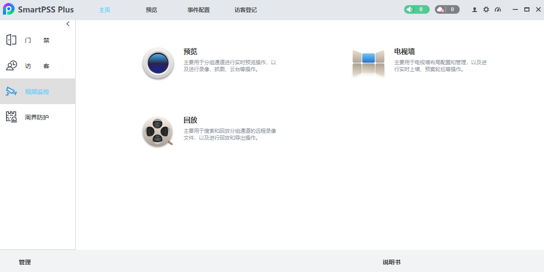The image size is (544, 272).
Task: Switch to the 主页 (Home) tab
Action: 104,9
